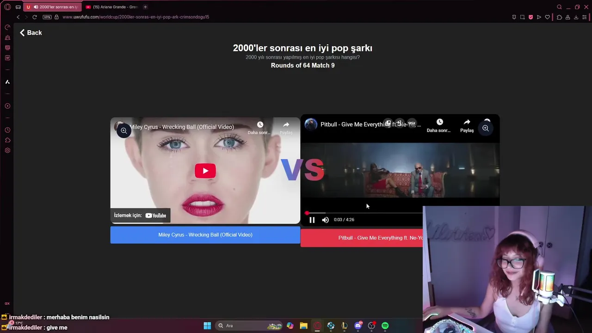Click Paylaş share on Pitbull video

click(x=467, y=125)
